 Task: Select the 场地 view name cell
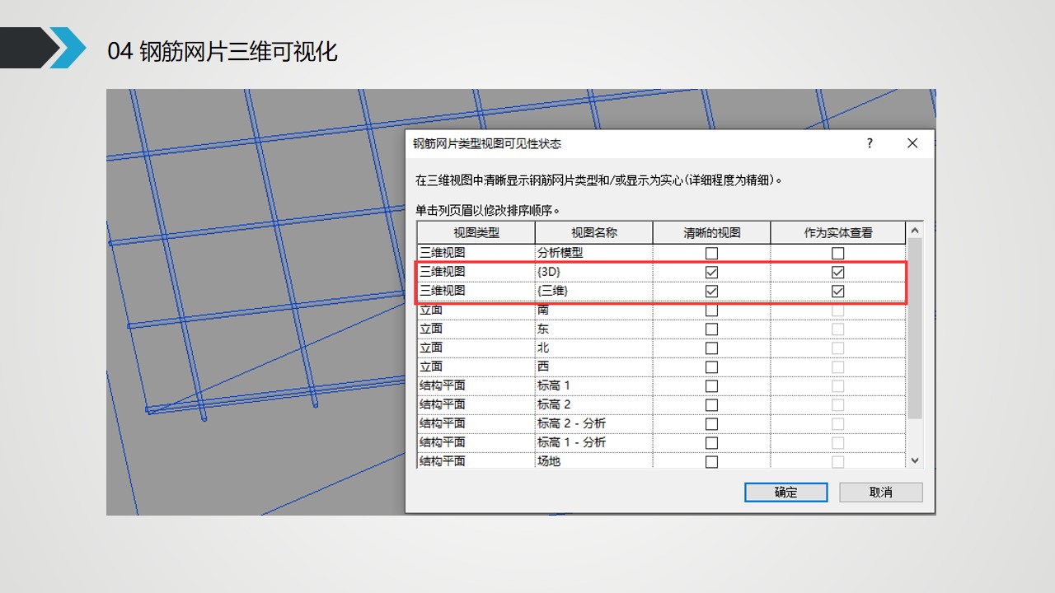(x=594, y=461)
